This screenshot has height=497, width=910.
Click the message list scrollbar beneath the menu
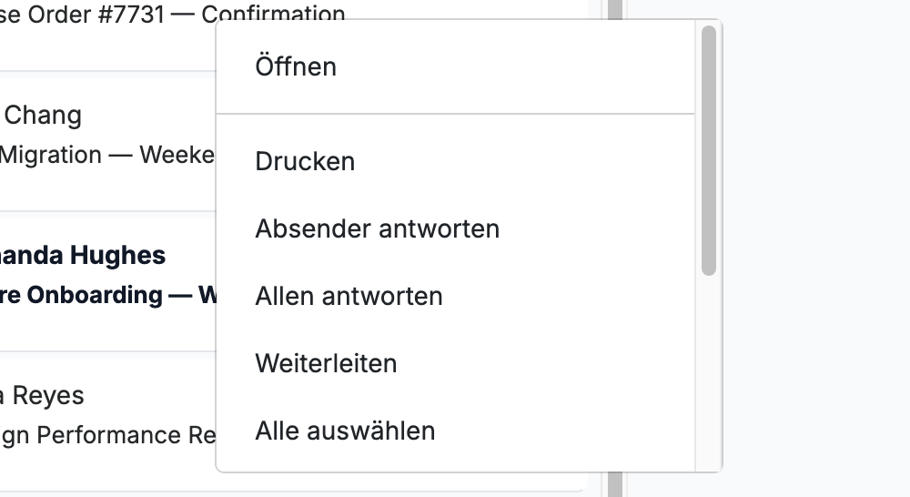coord(615,485)
